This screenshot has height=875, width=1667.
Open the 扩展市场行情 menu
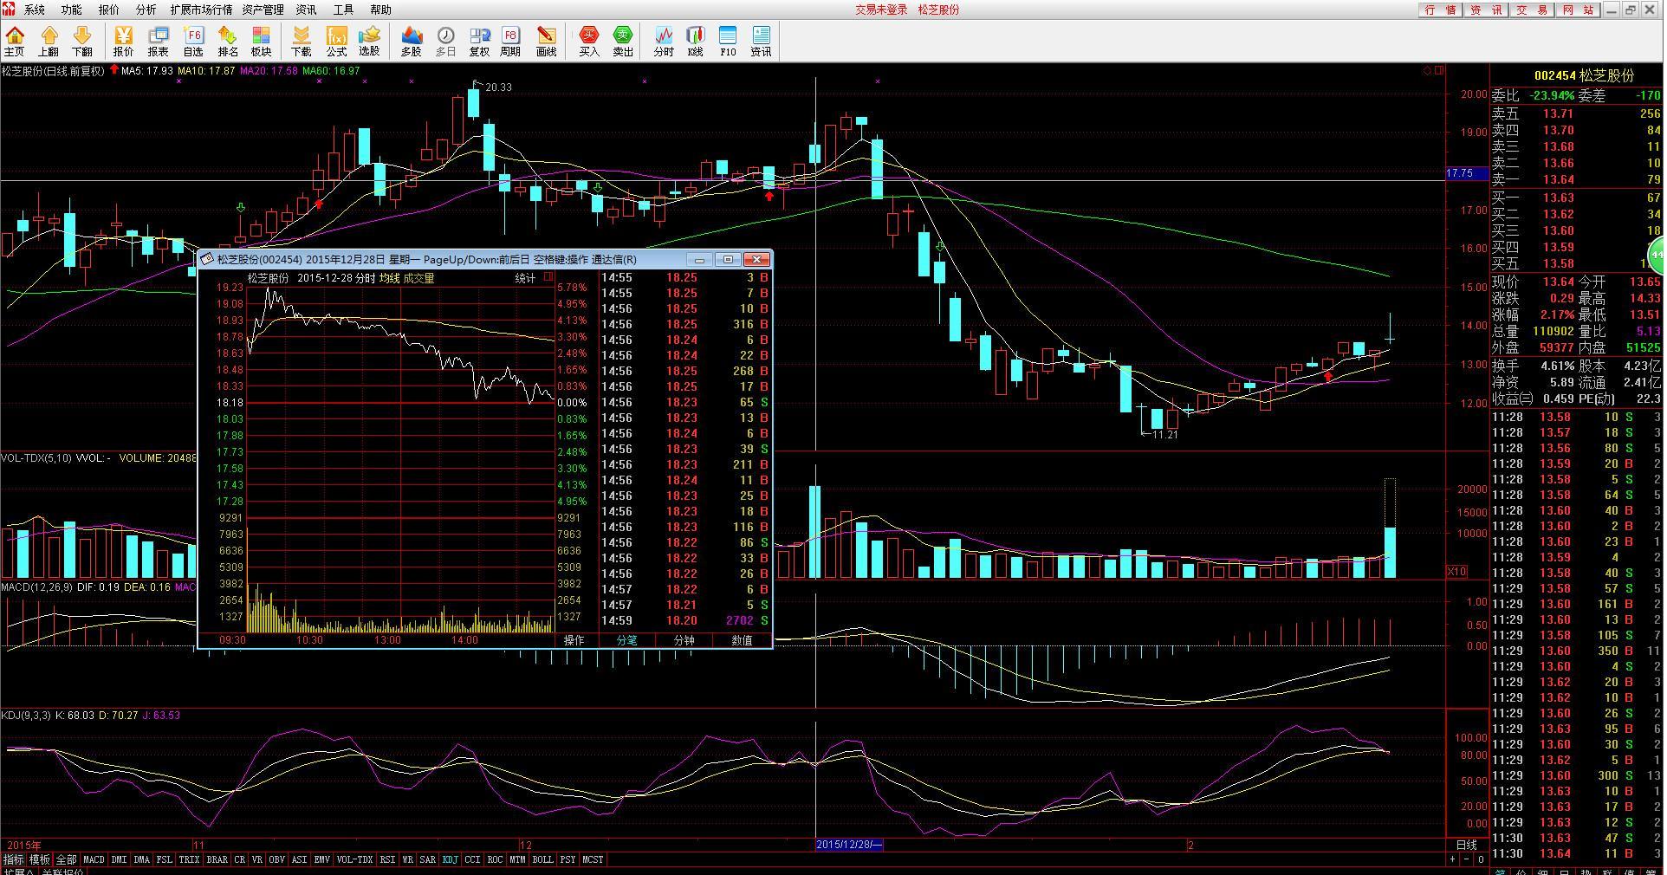coord(201,10)
